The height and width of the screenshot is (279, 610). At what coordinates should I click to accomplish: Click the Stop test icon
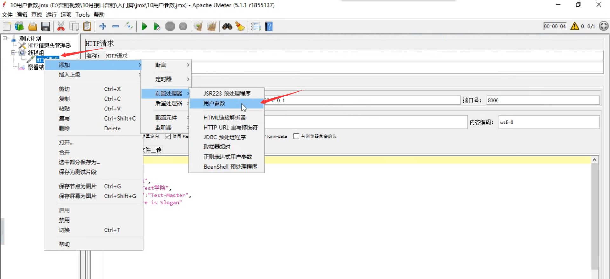pos(170,26)
